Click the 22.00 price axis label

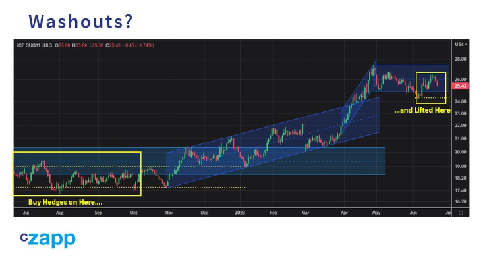point(460,126)
